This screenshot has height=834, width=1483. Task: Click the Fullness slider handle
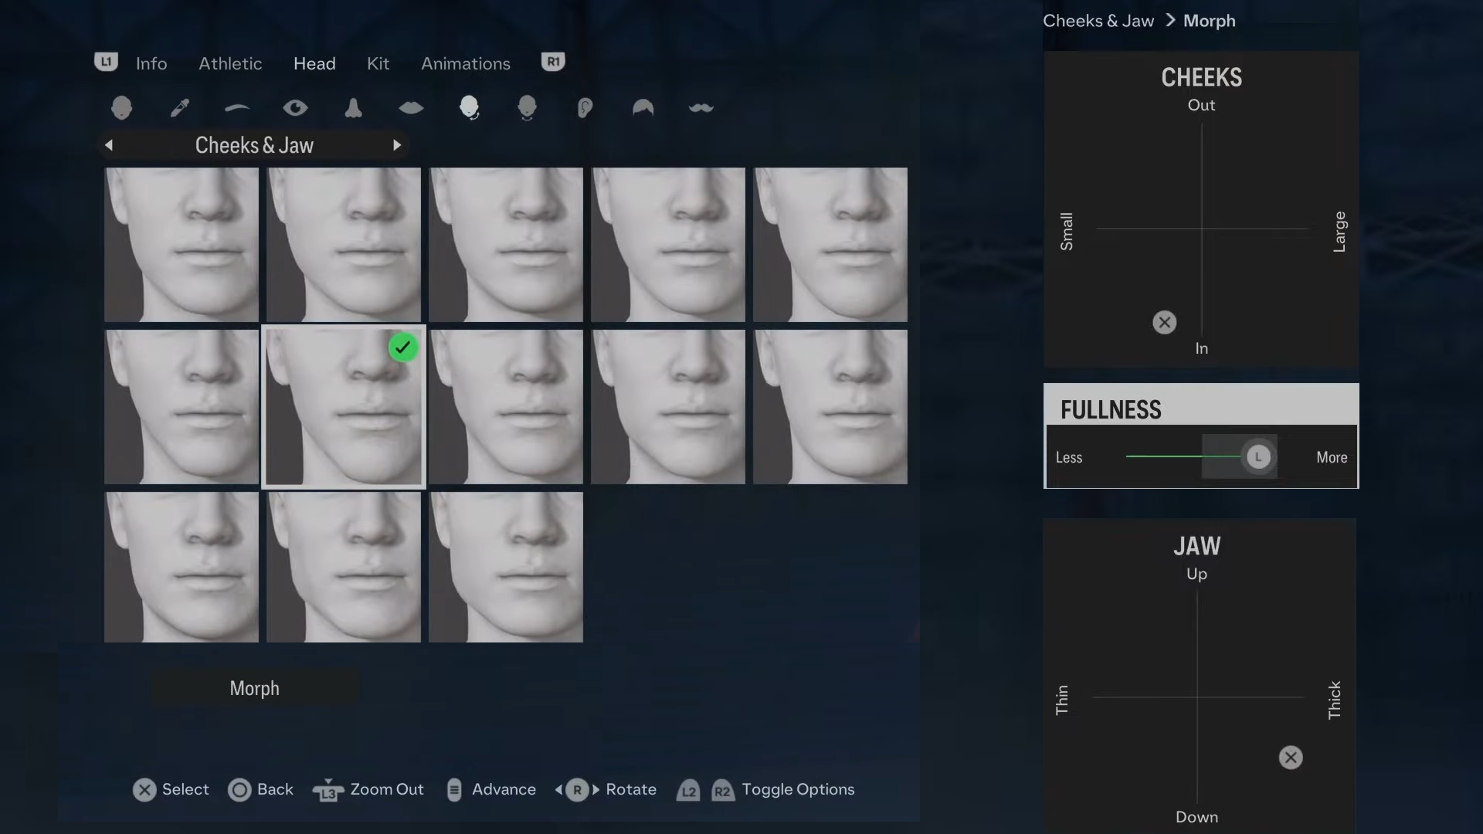click(1257, 457)
